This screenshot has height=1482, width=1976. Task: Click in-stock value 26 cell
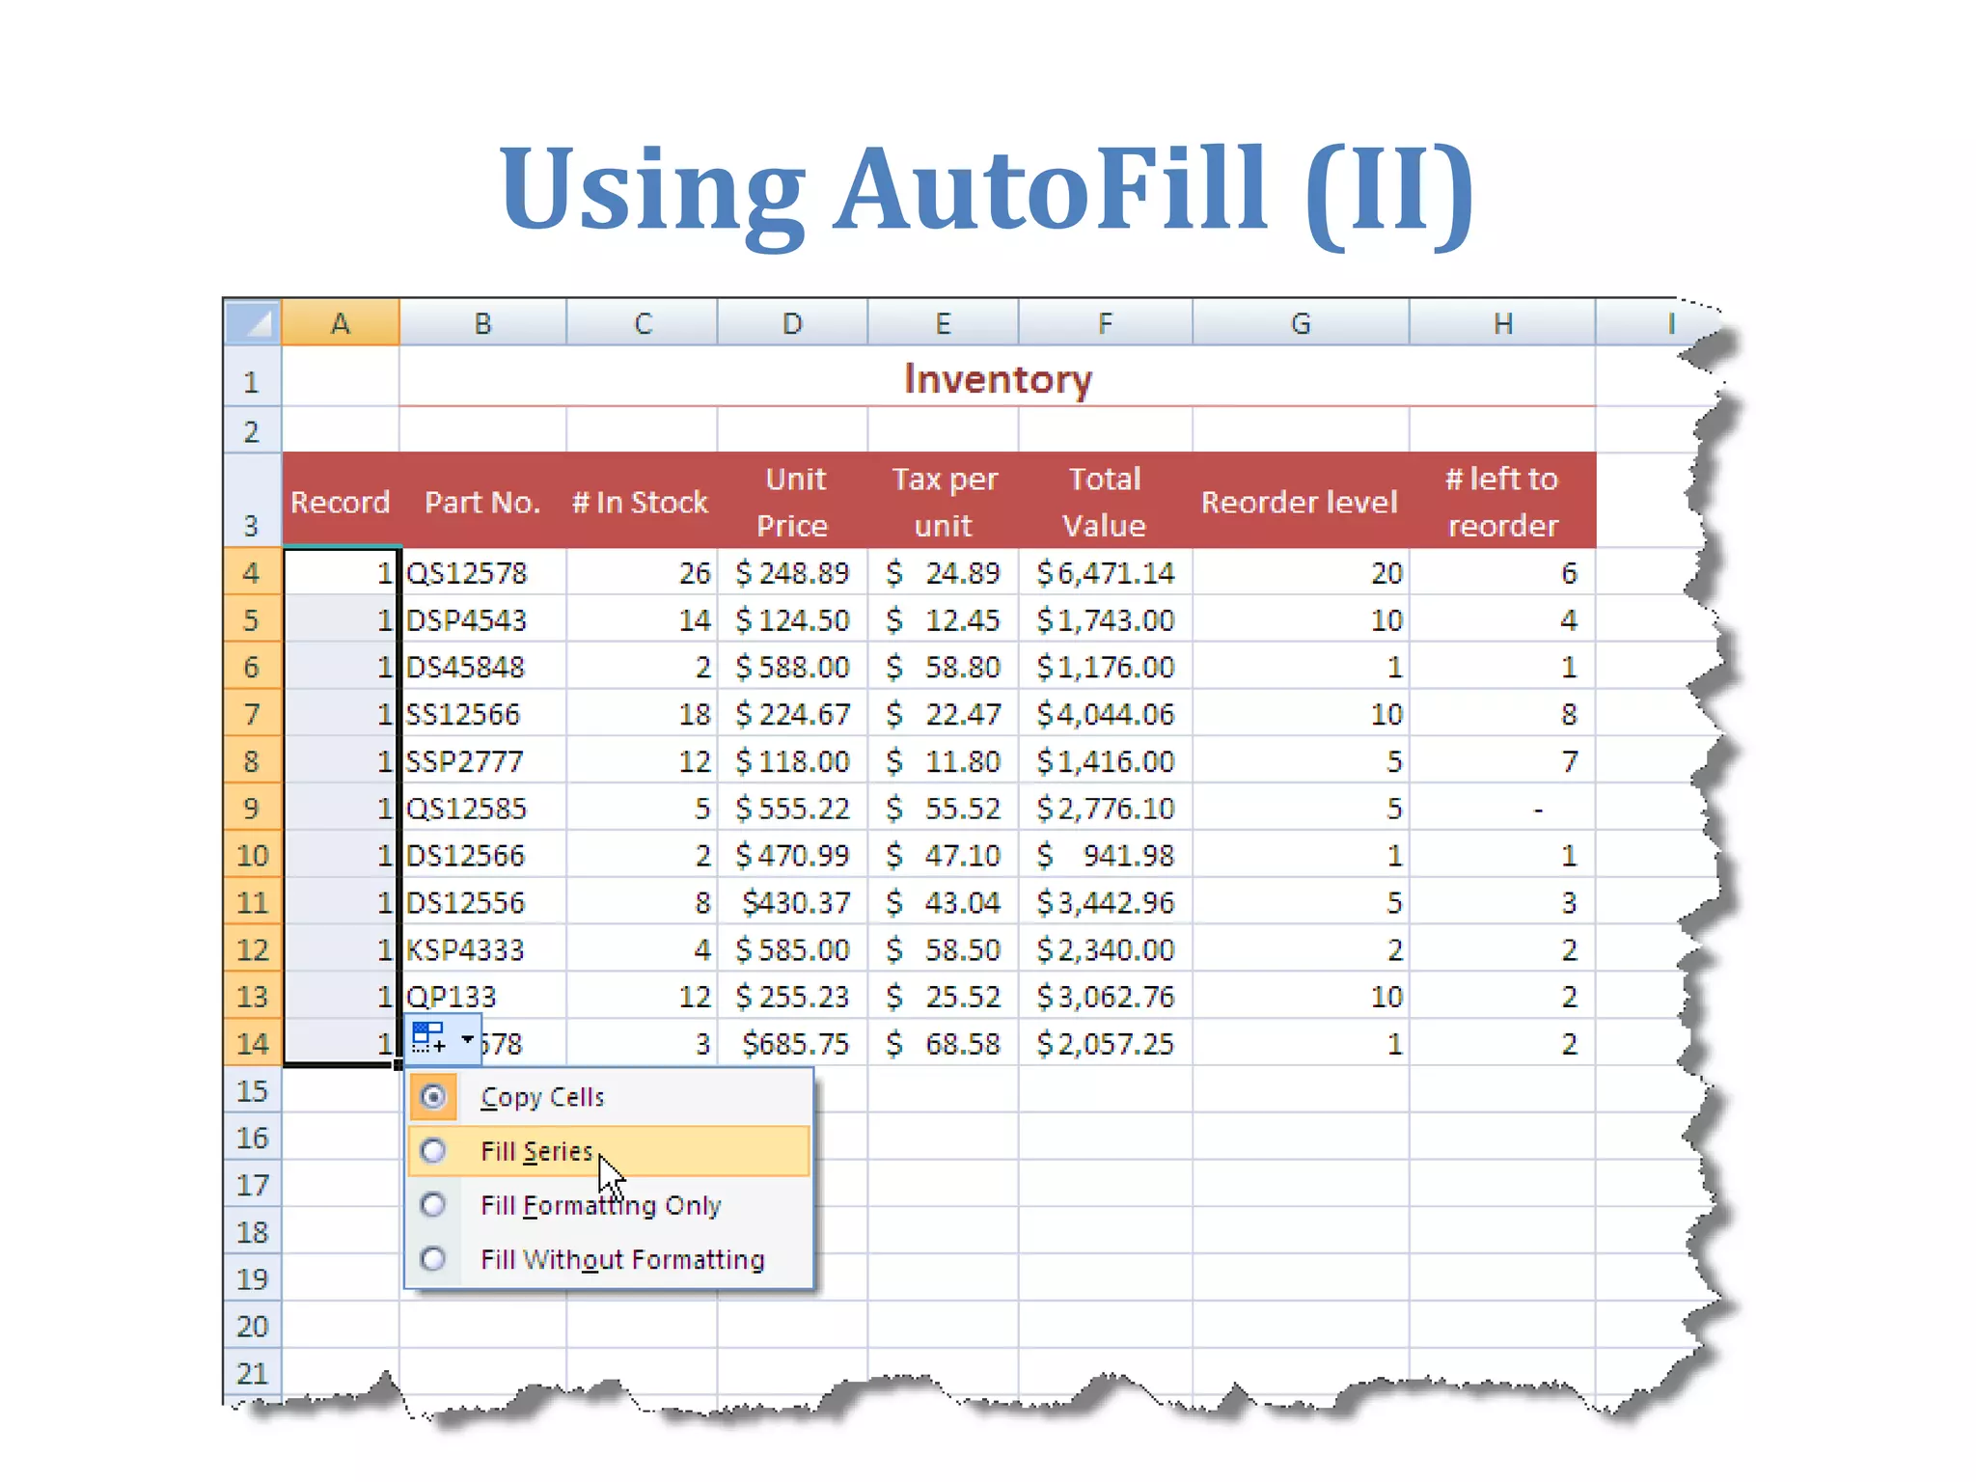click(643, 572)
